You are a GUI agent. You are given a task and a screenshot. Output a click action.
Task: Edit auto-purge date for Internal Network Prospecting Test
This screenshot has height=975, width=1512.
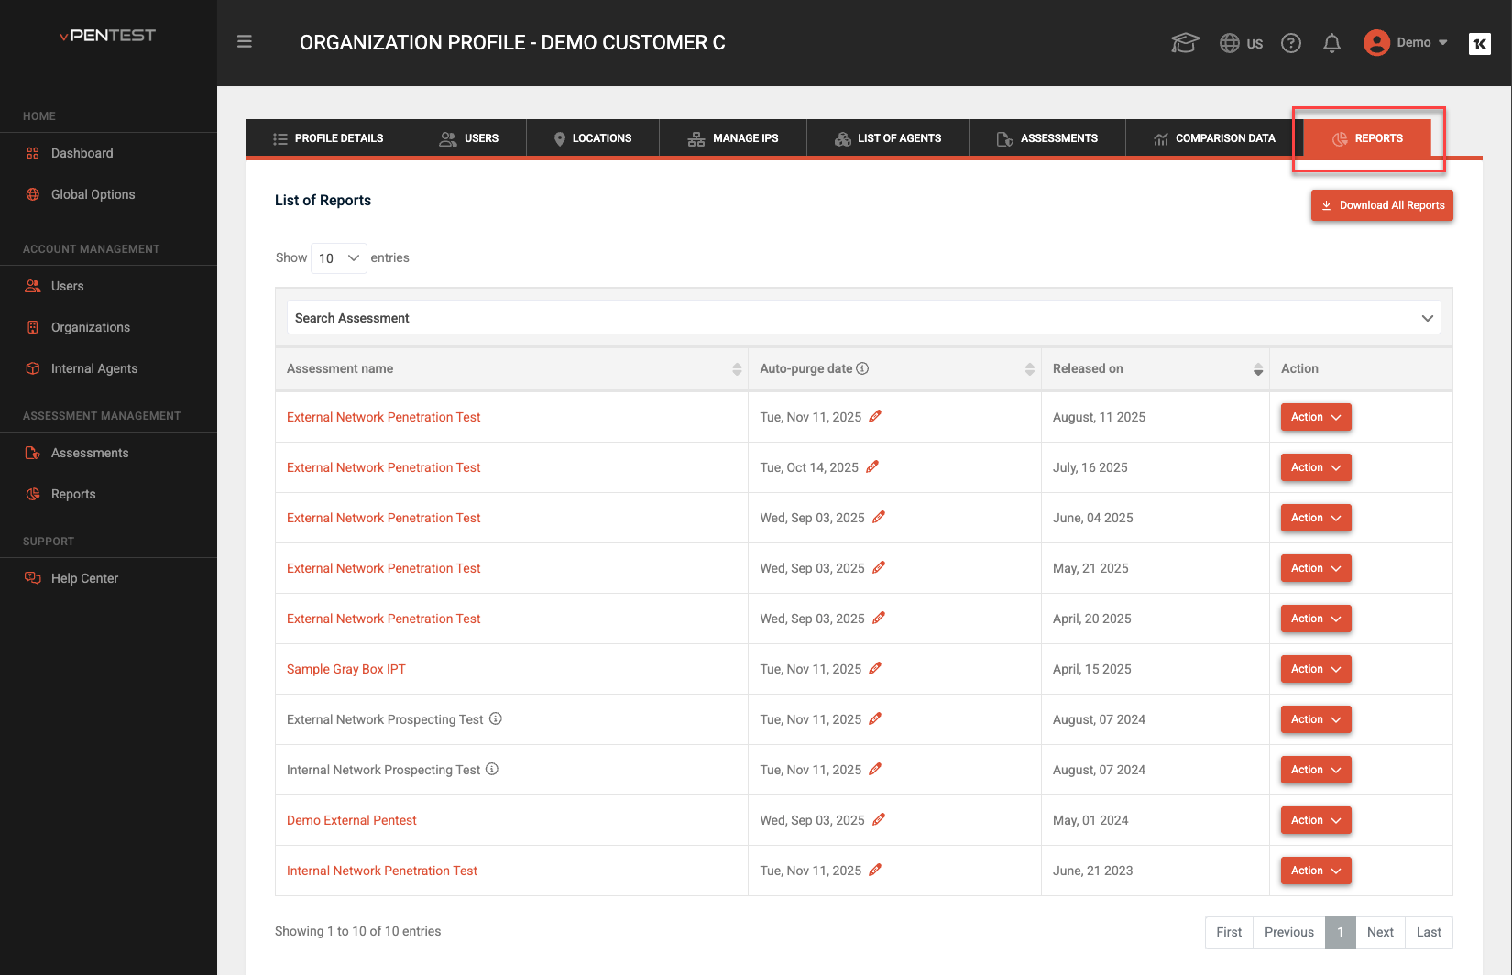(x=875, y=769)
